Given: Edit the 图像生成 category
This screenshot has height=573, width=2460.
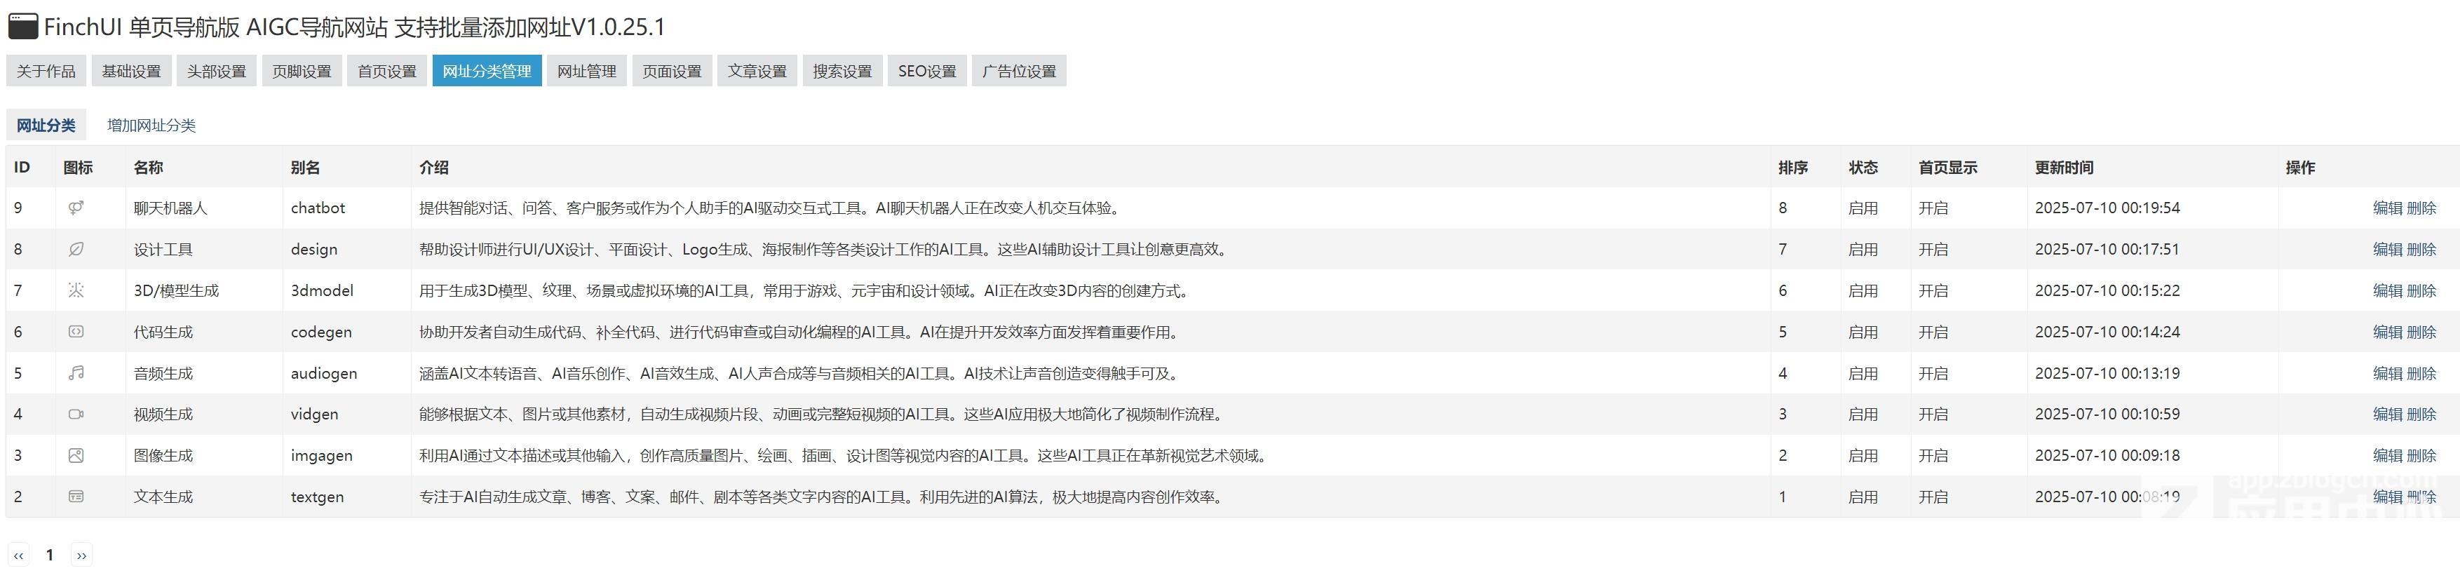Looking at the screenshot, I should [2388, 456].
